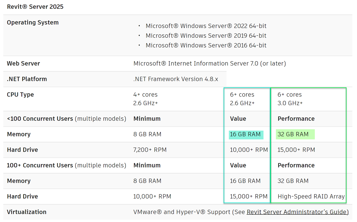357x222 pixels.
Task: Click the Web Server row label
Action: (x=23, y=63)
